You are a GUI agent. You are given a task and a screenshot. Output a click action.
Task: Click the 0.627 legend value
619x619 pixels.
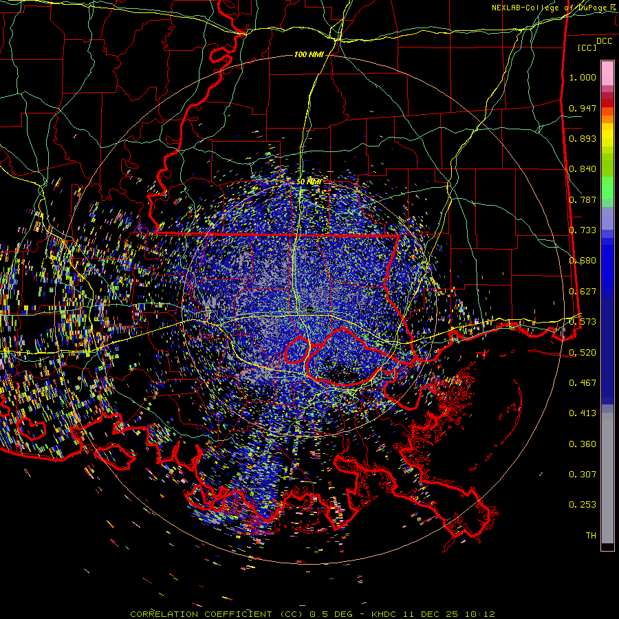pos(583,292)
